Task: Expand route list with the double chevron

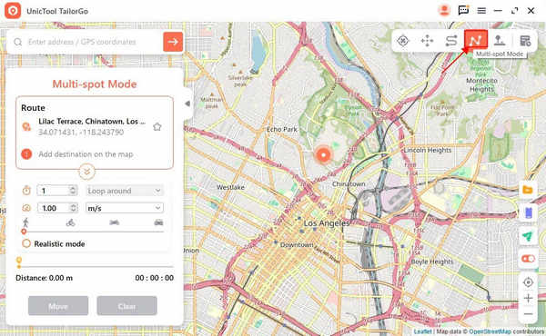Action: 86,172
